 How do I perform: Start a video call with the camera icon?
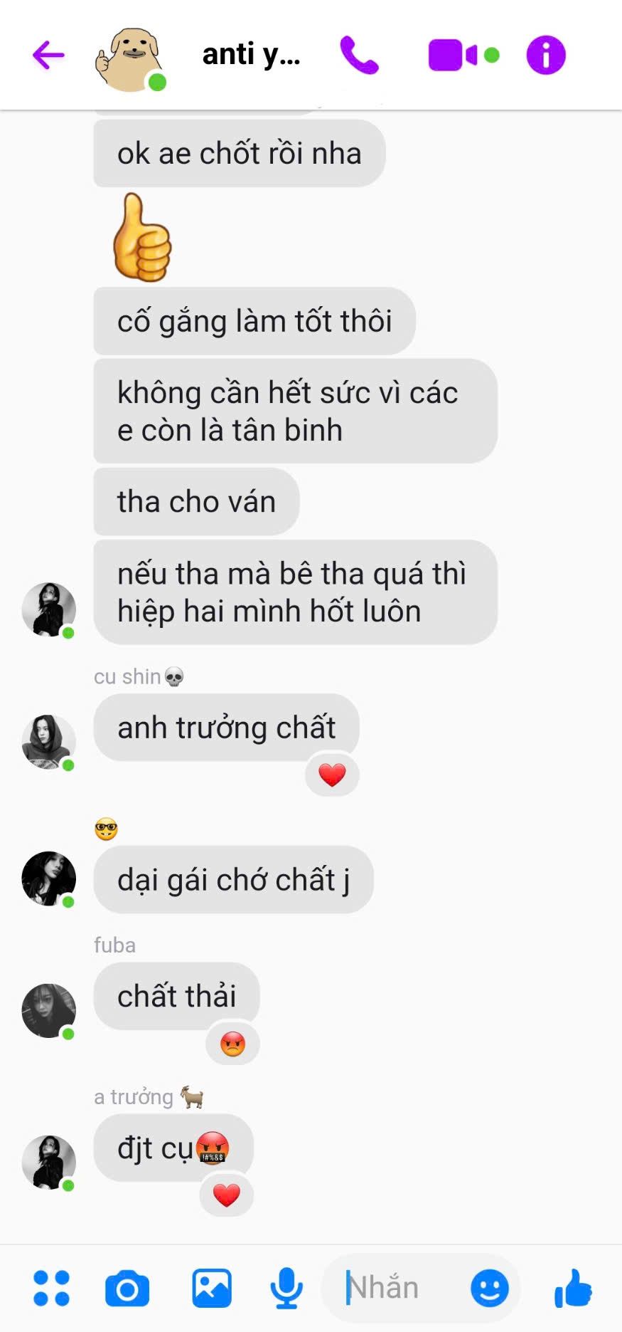(463, 55)
